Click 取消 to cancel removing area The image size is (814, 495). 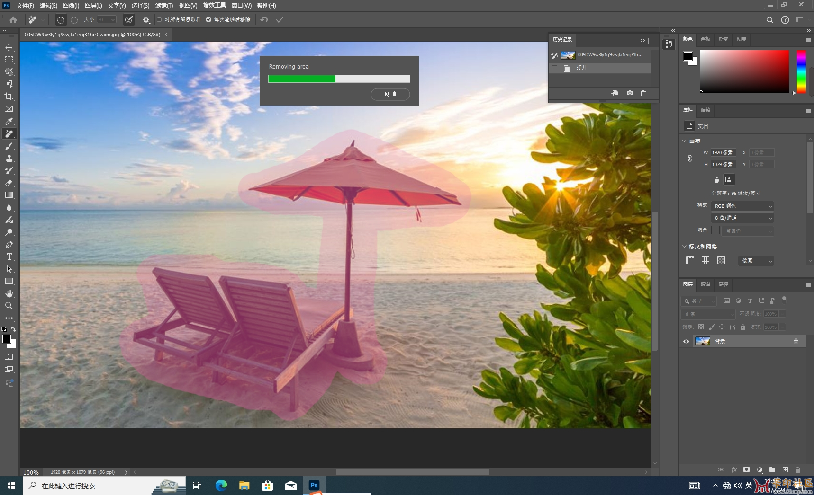point(390,94)
